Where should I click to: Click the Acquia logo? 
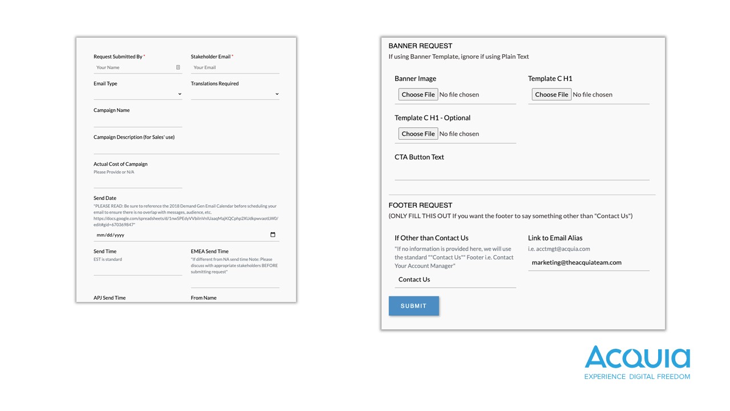637,362
